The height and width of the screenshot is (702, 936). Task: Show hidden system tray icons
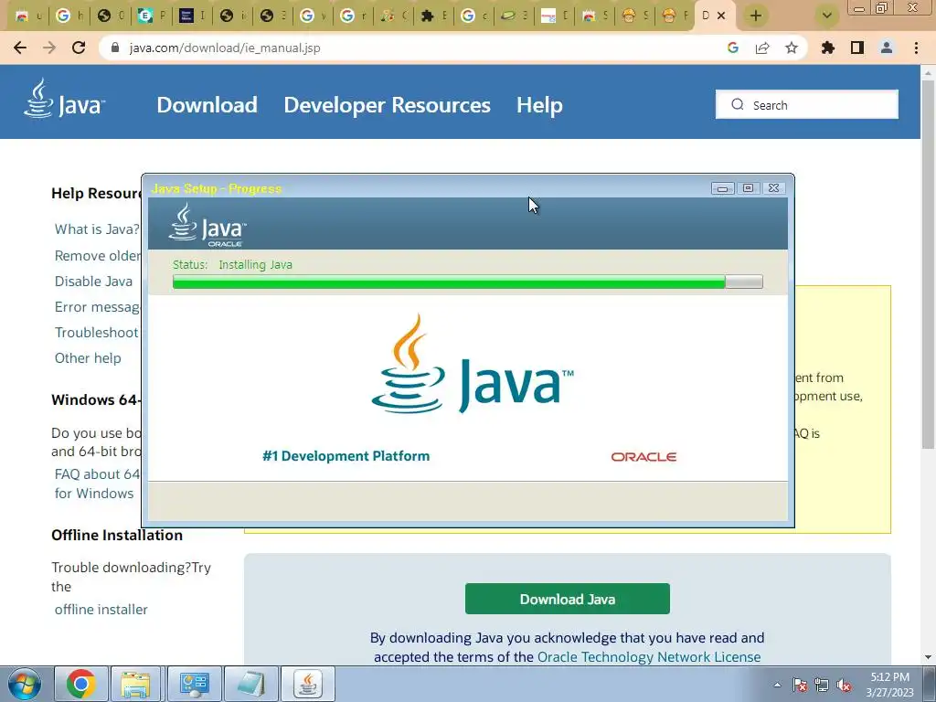click(777, 685)
